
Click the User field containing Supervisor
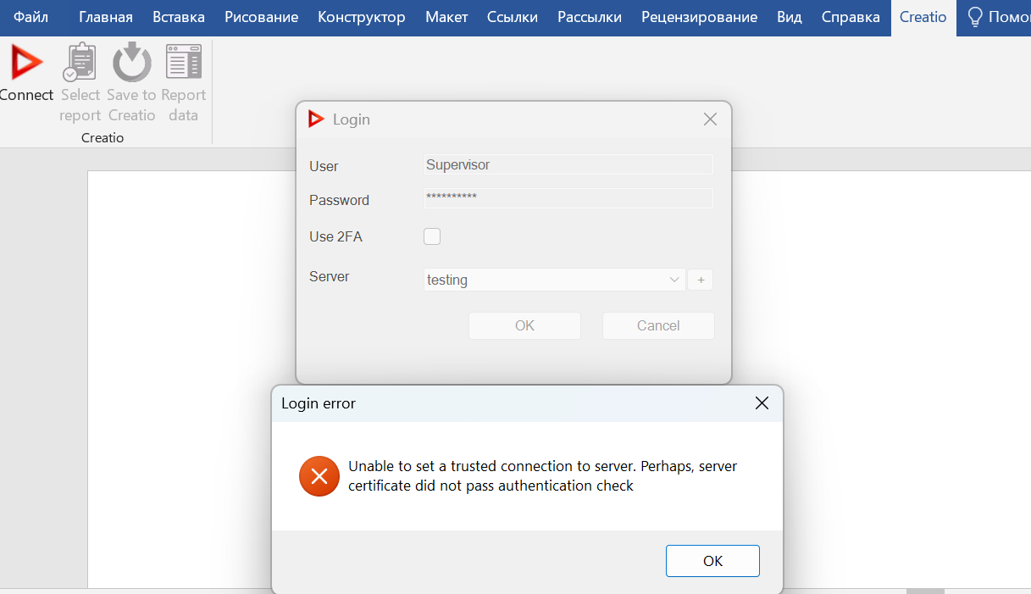pyautogui.click(x=568, y=164)
